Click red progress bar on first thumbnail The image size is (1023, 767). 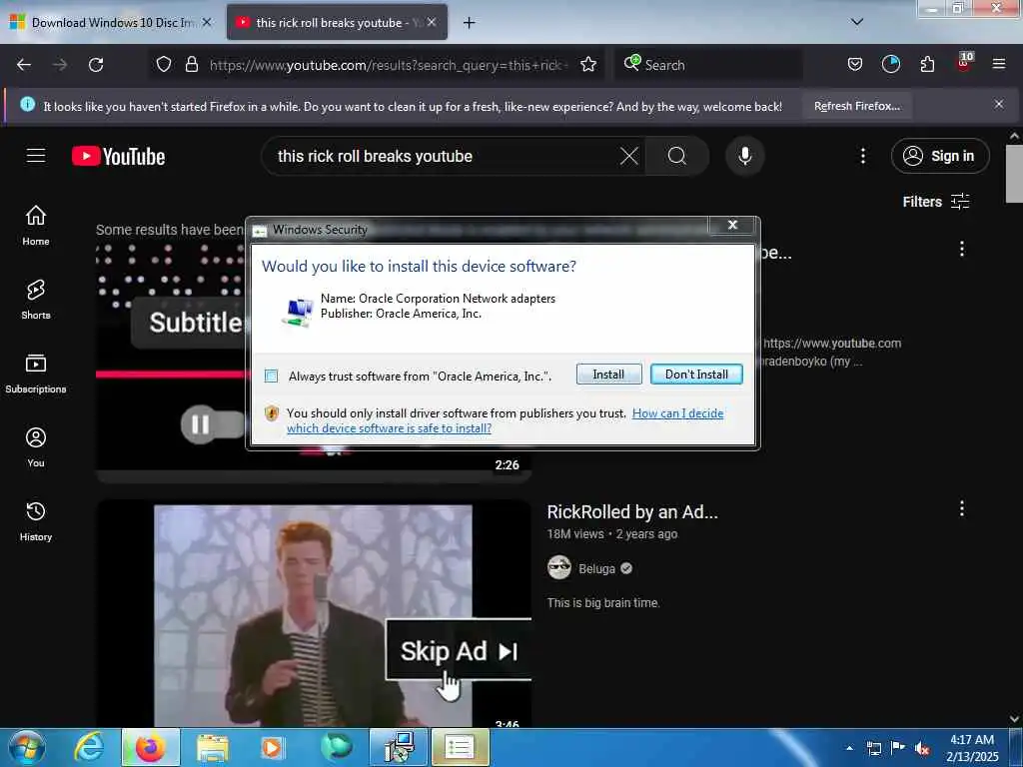[x=170, y=375]
